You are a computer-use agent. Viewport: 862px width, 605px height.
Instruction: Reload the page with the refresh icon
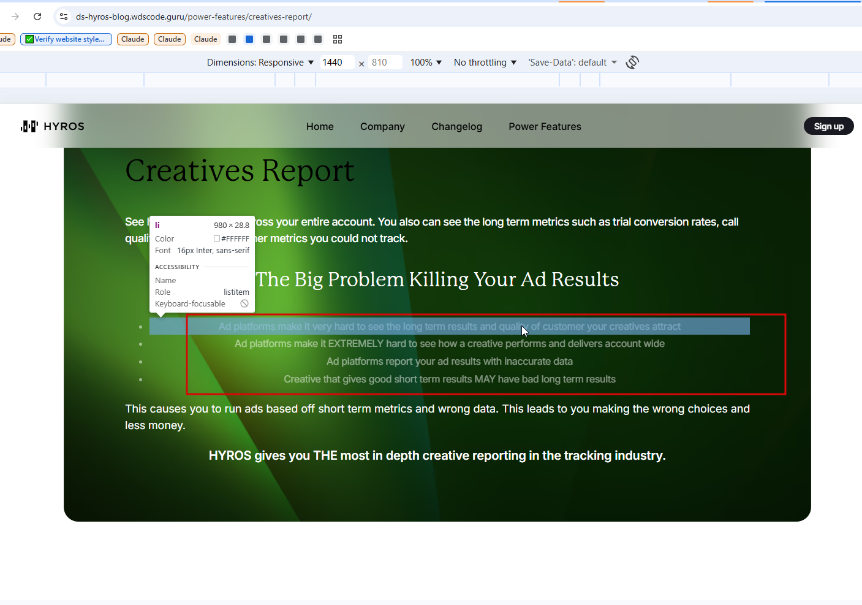37,17
